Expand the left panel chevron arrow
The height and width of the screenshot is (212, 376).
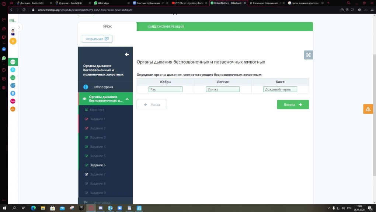pos(19,27)
